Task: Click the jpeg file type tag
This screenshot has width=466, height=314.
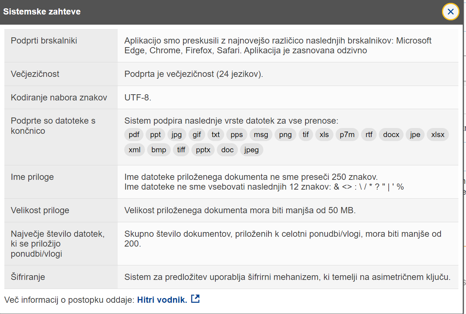Action: click(251, 150)
